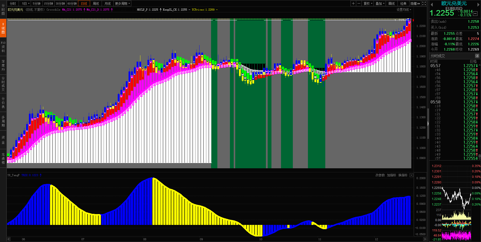Go to previous symbol with left arrow

coord(432,5)
